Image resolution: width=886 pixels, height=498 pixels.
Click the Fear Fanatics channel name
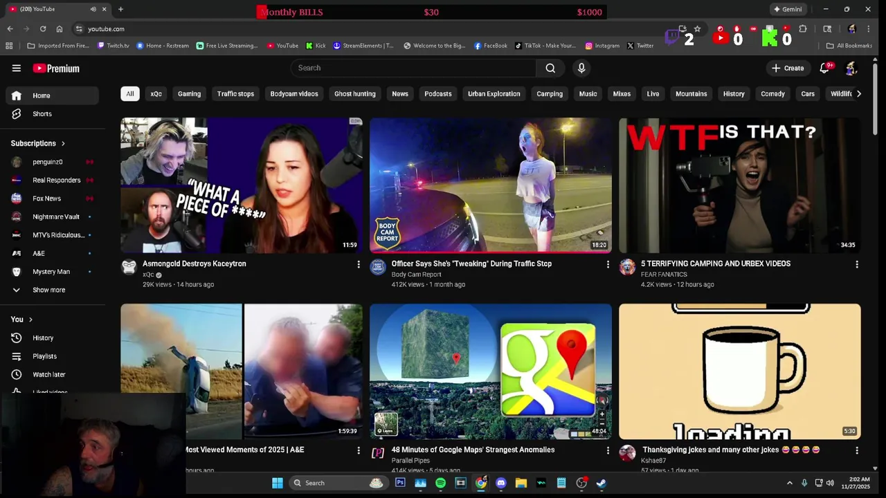664,275
